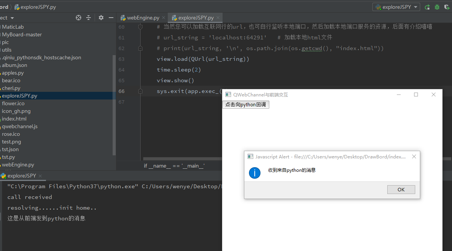Click the 点击向python回调 button in QWebChannel window
Screen dimensions: 452x251
pyautogui.click(x=246, y=104)
